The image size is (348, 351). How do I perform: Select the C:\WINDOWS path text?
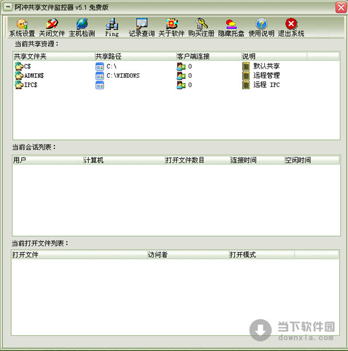(123, 75)
